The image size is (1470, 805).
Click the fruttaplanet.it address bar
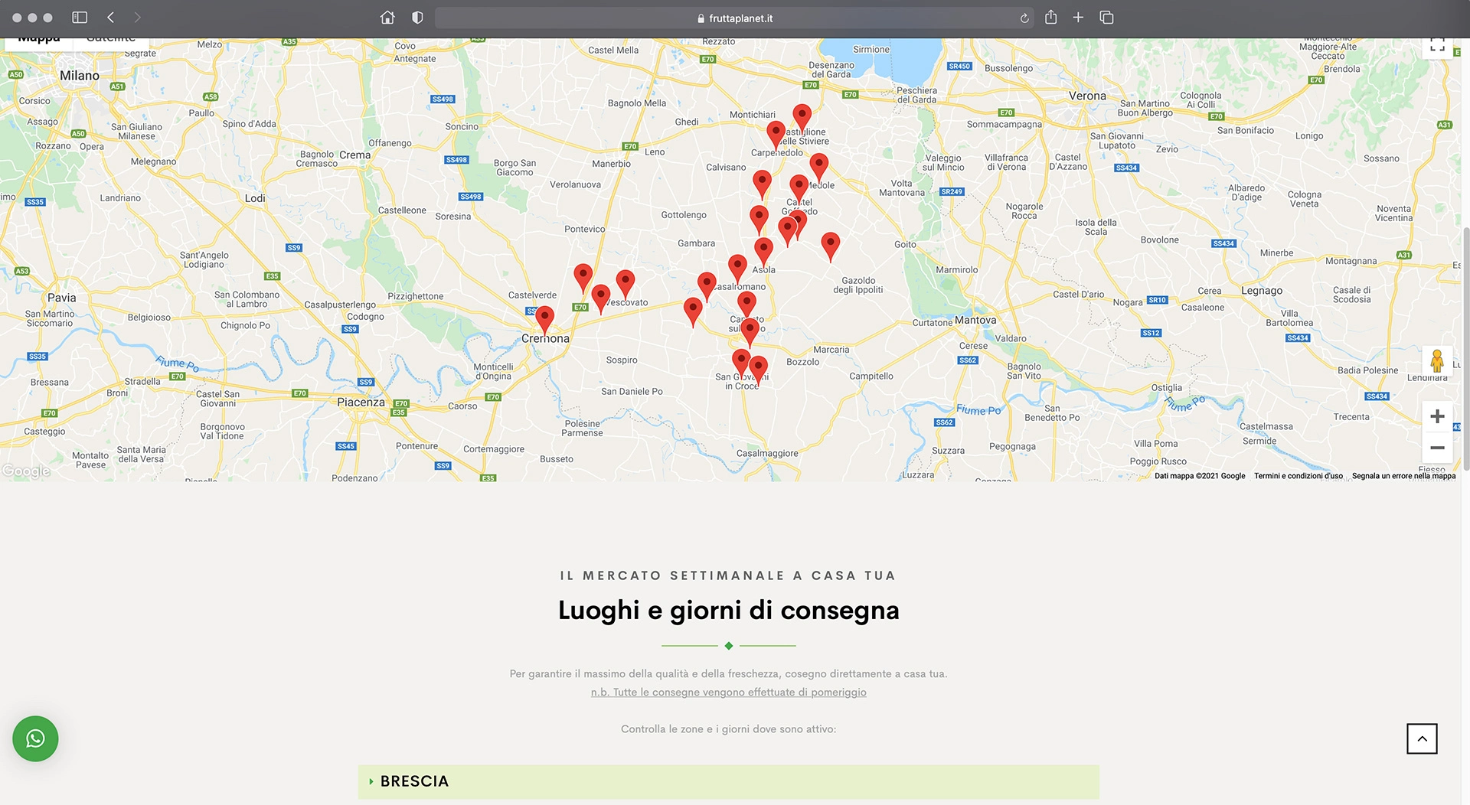(x=734, y=18)
